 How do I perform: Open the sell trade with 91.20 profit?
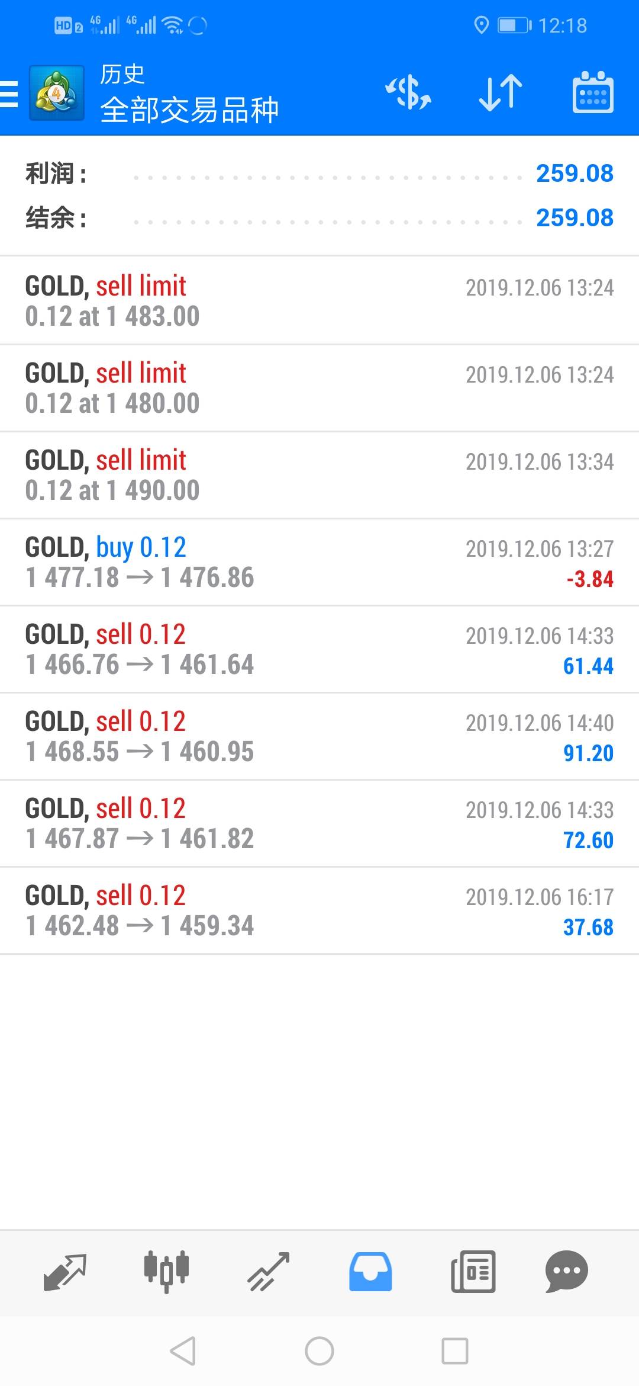319,736
